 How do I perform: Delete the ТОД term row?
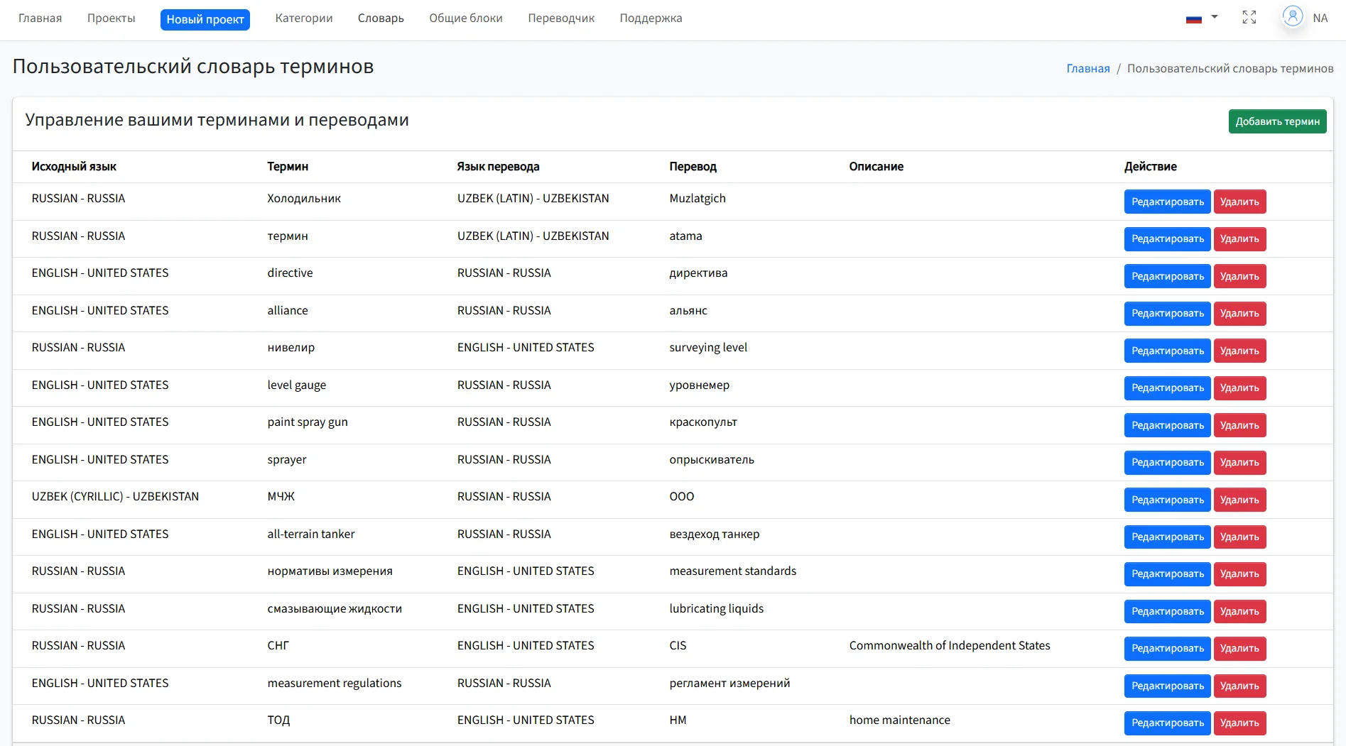pyautogui.click(x=1239, y=723)
